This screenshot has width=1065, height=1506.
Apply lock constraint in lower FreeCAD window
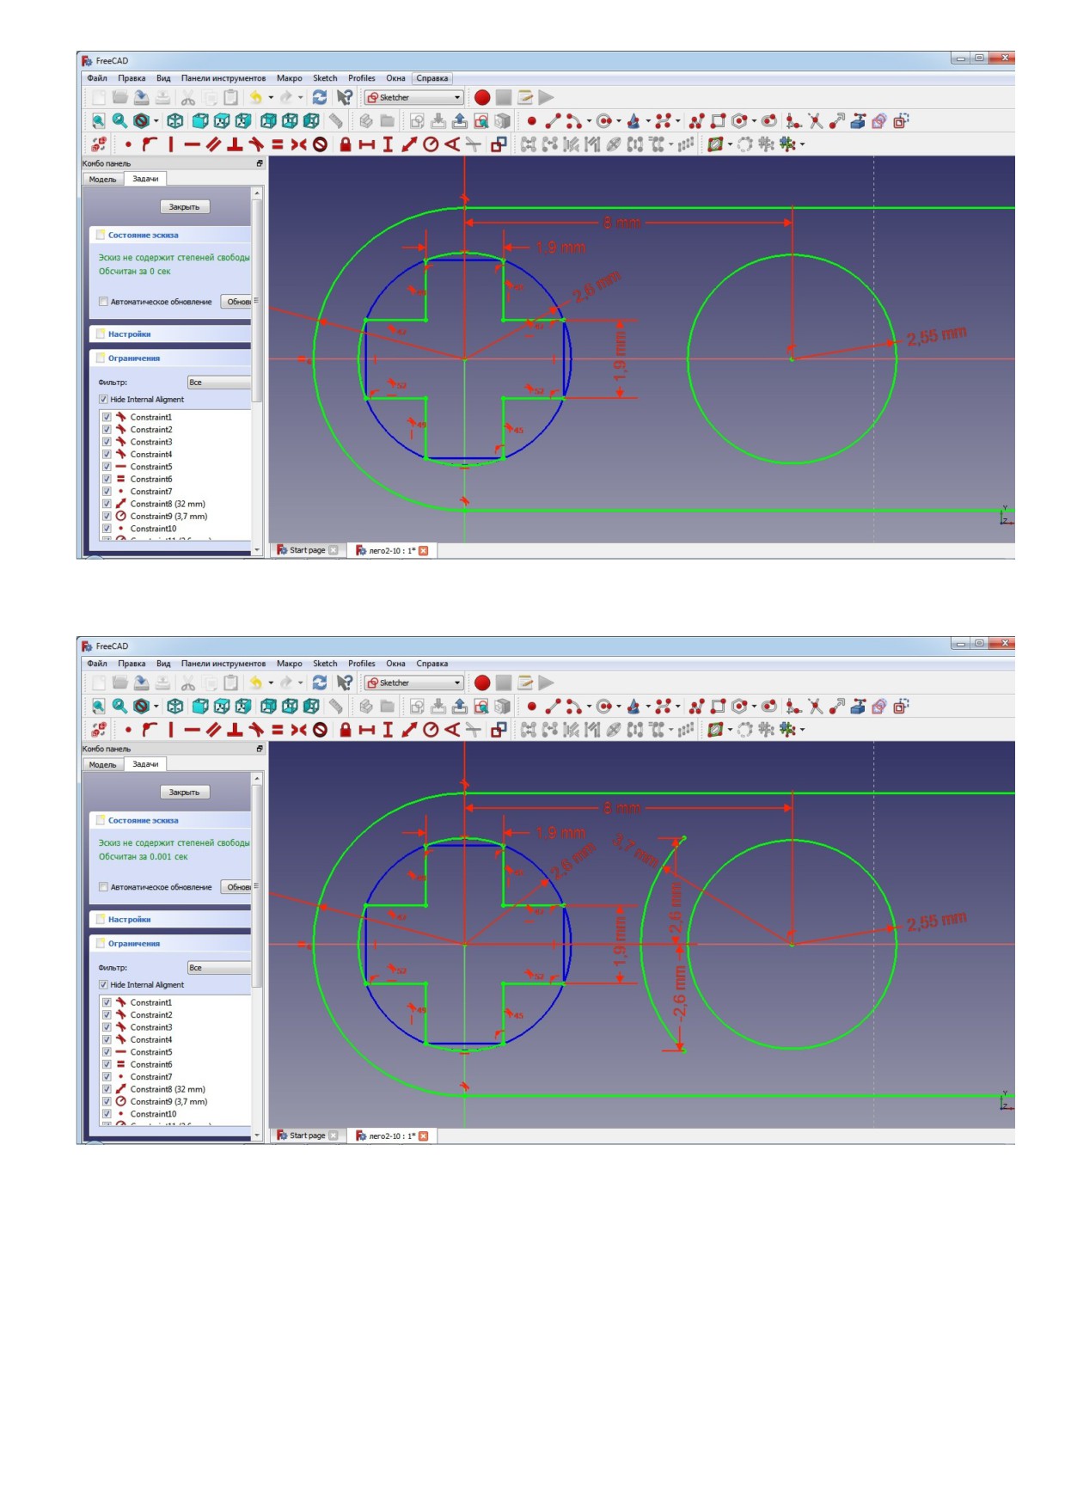[x=346, y=730]
